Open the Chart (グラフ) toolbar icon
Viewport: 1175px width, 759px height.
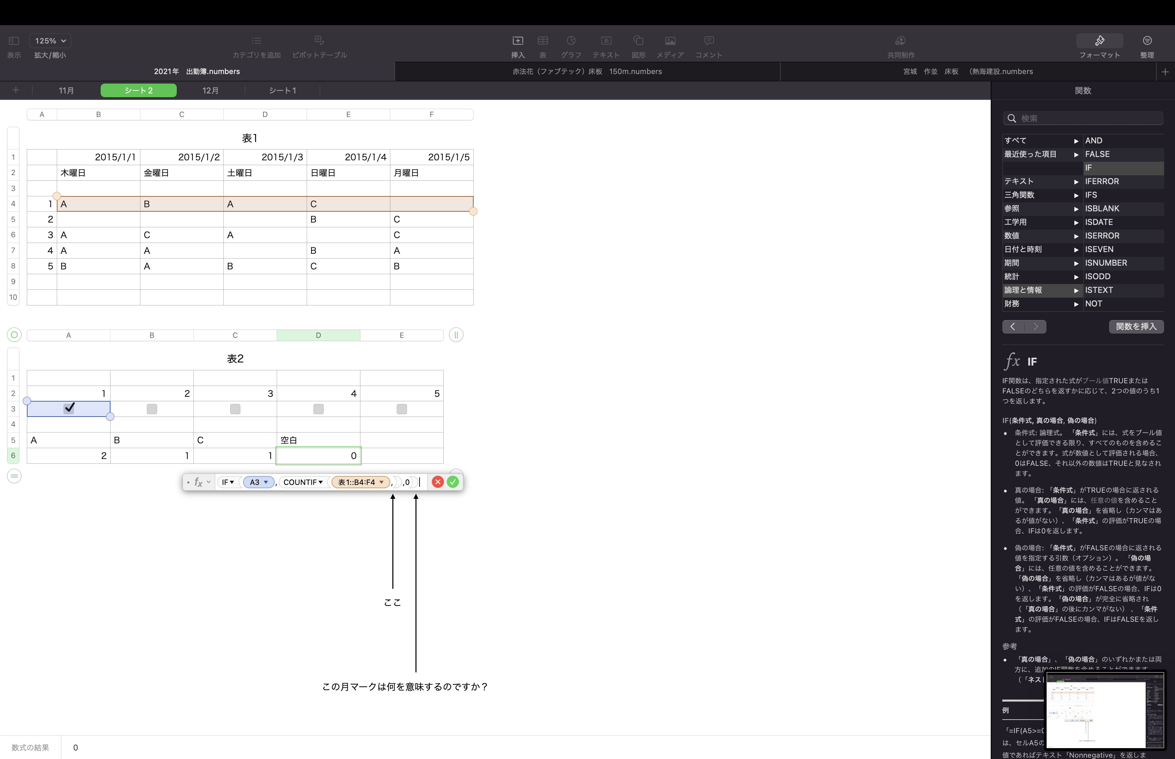pyautogui.click(x=571, y=41)
